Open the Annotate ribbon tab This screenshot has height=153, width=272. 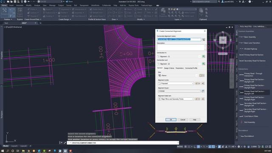click(20, 6)
